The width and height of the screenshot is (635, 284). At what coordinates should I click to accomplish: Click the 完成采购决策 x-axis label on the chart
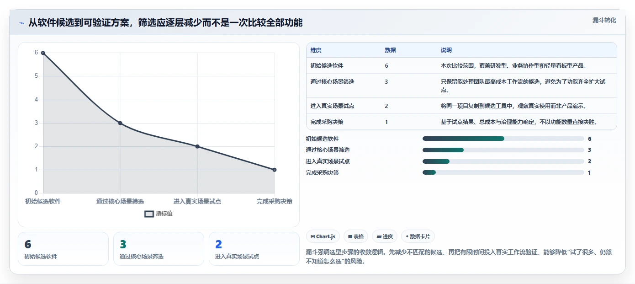pos(275,201)
